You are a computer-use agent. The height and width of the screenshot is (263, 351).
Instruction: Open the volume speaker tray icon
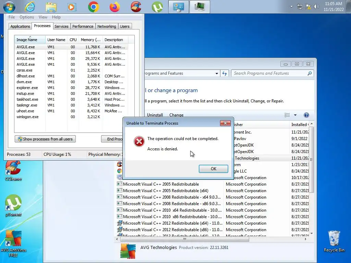tap(316, 7)
